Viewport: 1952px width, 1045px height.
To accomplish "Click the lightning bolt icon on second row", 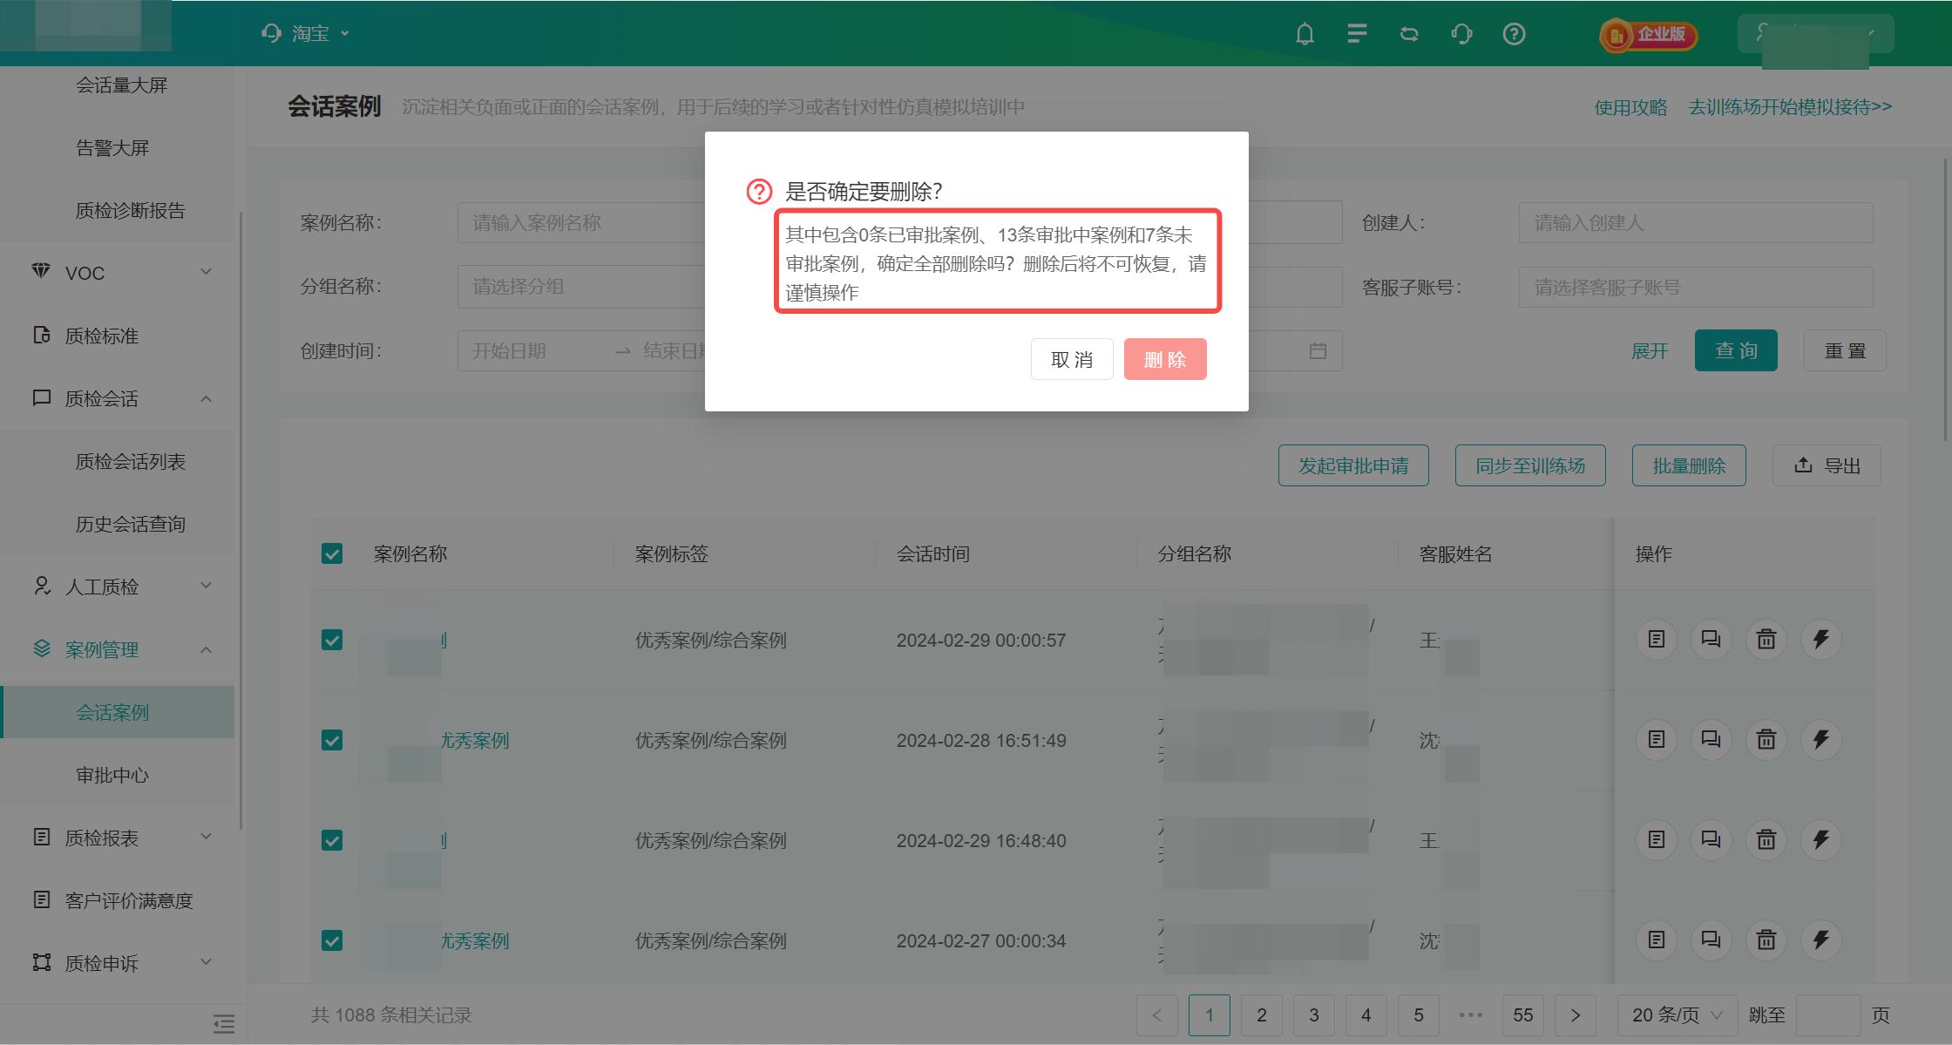I will point(1821,739).
